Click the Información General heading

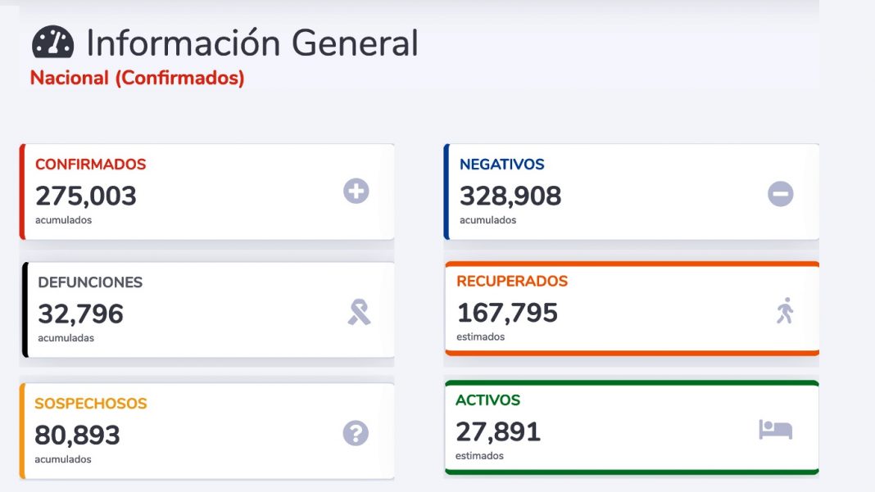[x=252, y=43]
